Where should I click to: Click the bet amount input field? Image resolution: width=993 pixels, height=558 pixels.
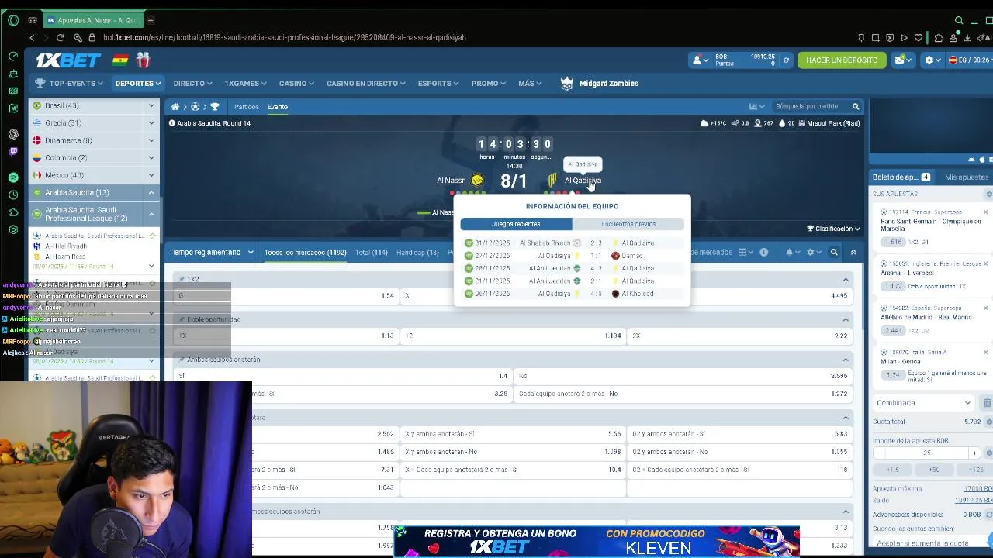click(927, 453)
